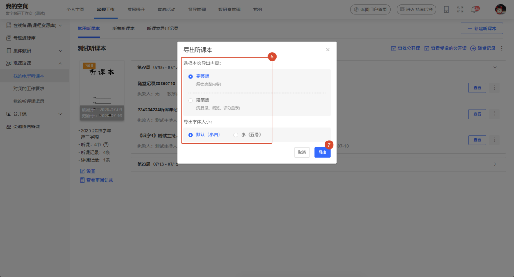
Task: Open more menu for 234234234听评课 row
Action: (x=495, y=114)
